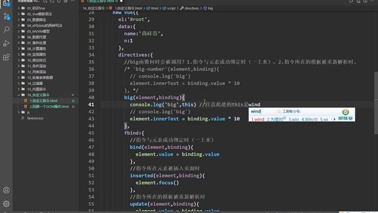Show next page of IME candidates
This screenshot has height=213, width=378.
334,120
